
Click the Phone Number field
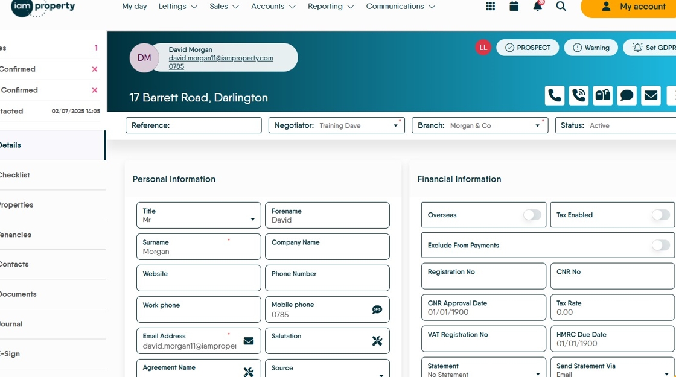point(327,278)
